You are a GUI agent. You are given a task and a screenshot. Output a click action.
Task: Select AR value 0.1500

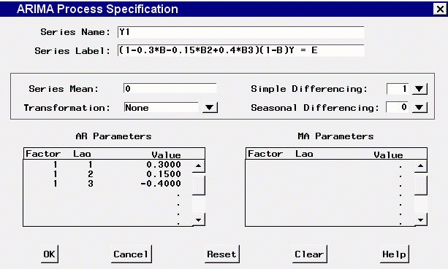click(164, 174)
